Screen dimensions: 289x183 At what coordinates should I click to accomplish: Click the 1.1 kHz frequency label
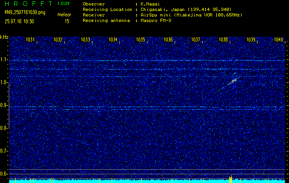coord(4,60)
